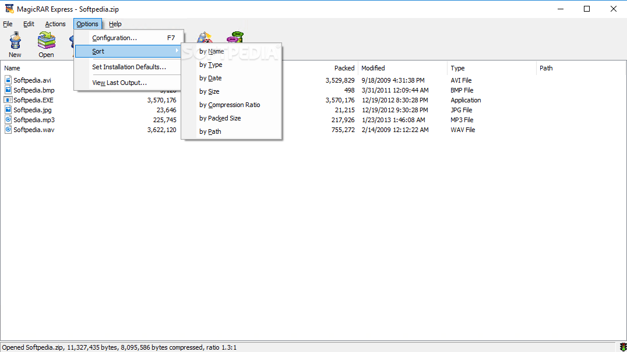Image resolution: width=627 pixels, height=352 pixels.
Task: Click the image icon beside Softpedia.jpg
Action: point(8,109)
